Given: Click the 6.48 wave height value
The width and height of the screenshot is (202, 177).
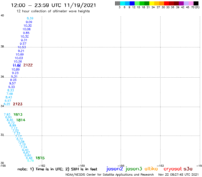Looking at the screenshot, I should pyautogui.click(x=29, y=158).
